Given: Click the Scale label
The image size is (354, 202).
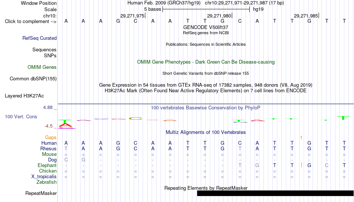Looking at the screenshot, I should point(50,9).
